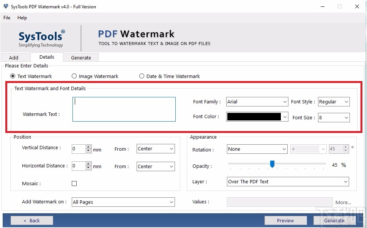Select the Image Watermark option
367x228 pixels.
pos(74,76)
